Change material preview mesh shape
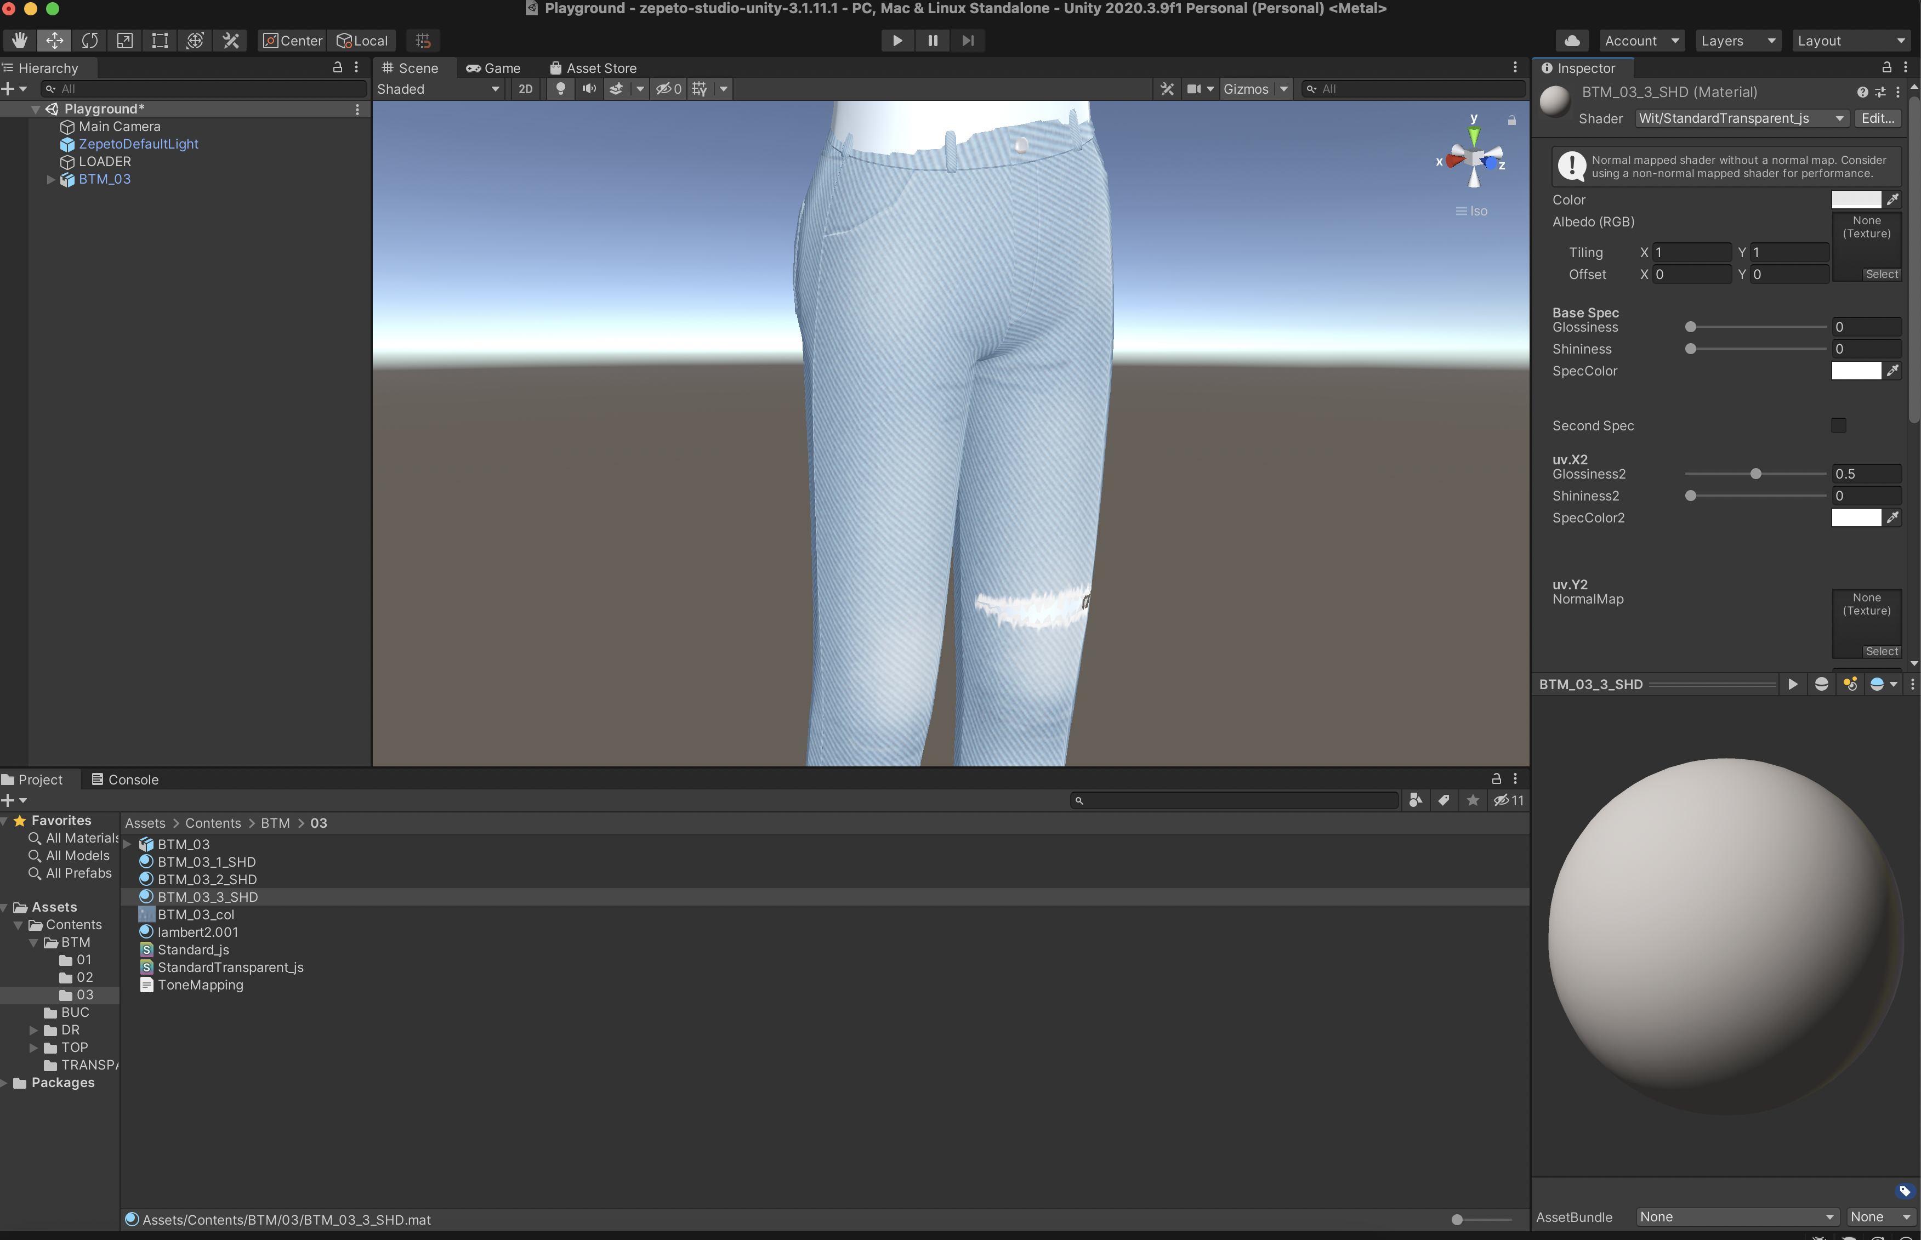The height and width of the screenshot is (1240, 1921). pyautogui.click(x=1821, y=684)
